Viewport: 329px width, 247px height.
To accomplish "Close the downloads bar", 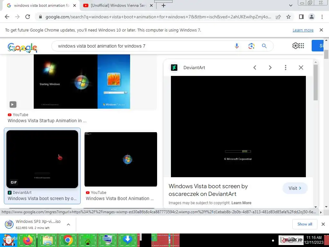I will click(x=323, y=224).
